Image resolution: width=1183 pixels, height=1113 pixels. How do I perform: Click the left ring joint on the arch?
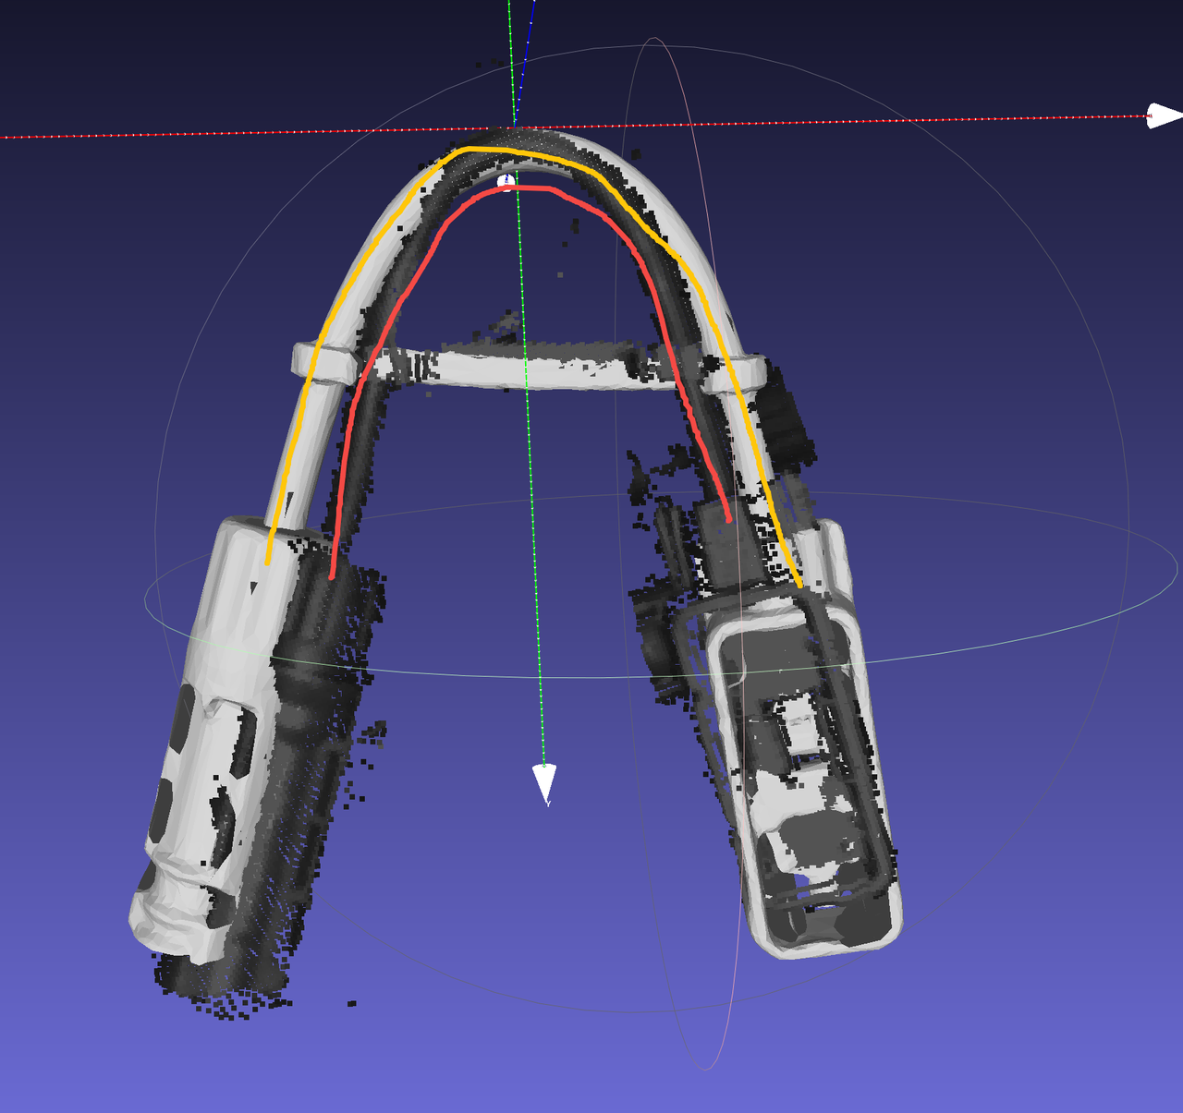click(x=323, y=361)
